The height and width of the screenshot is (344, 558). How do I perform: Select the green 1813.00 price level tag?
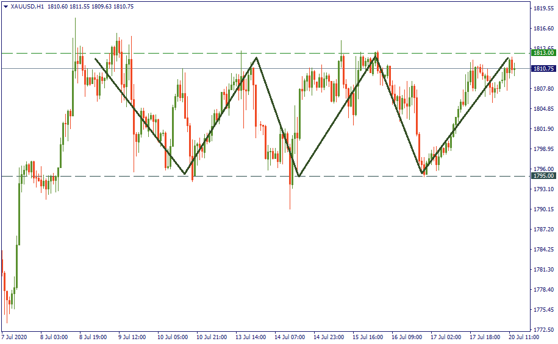(x=542, y=53)
